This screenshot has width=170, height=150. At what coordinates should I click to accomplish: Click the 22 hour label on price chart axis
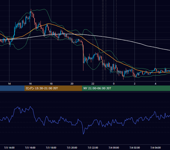[93, 84]
